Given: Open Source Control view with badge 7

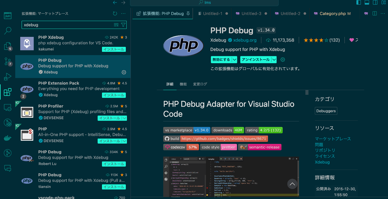Looking at the screenshot, I should pyautogui.click(x=8, y=61).
